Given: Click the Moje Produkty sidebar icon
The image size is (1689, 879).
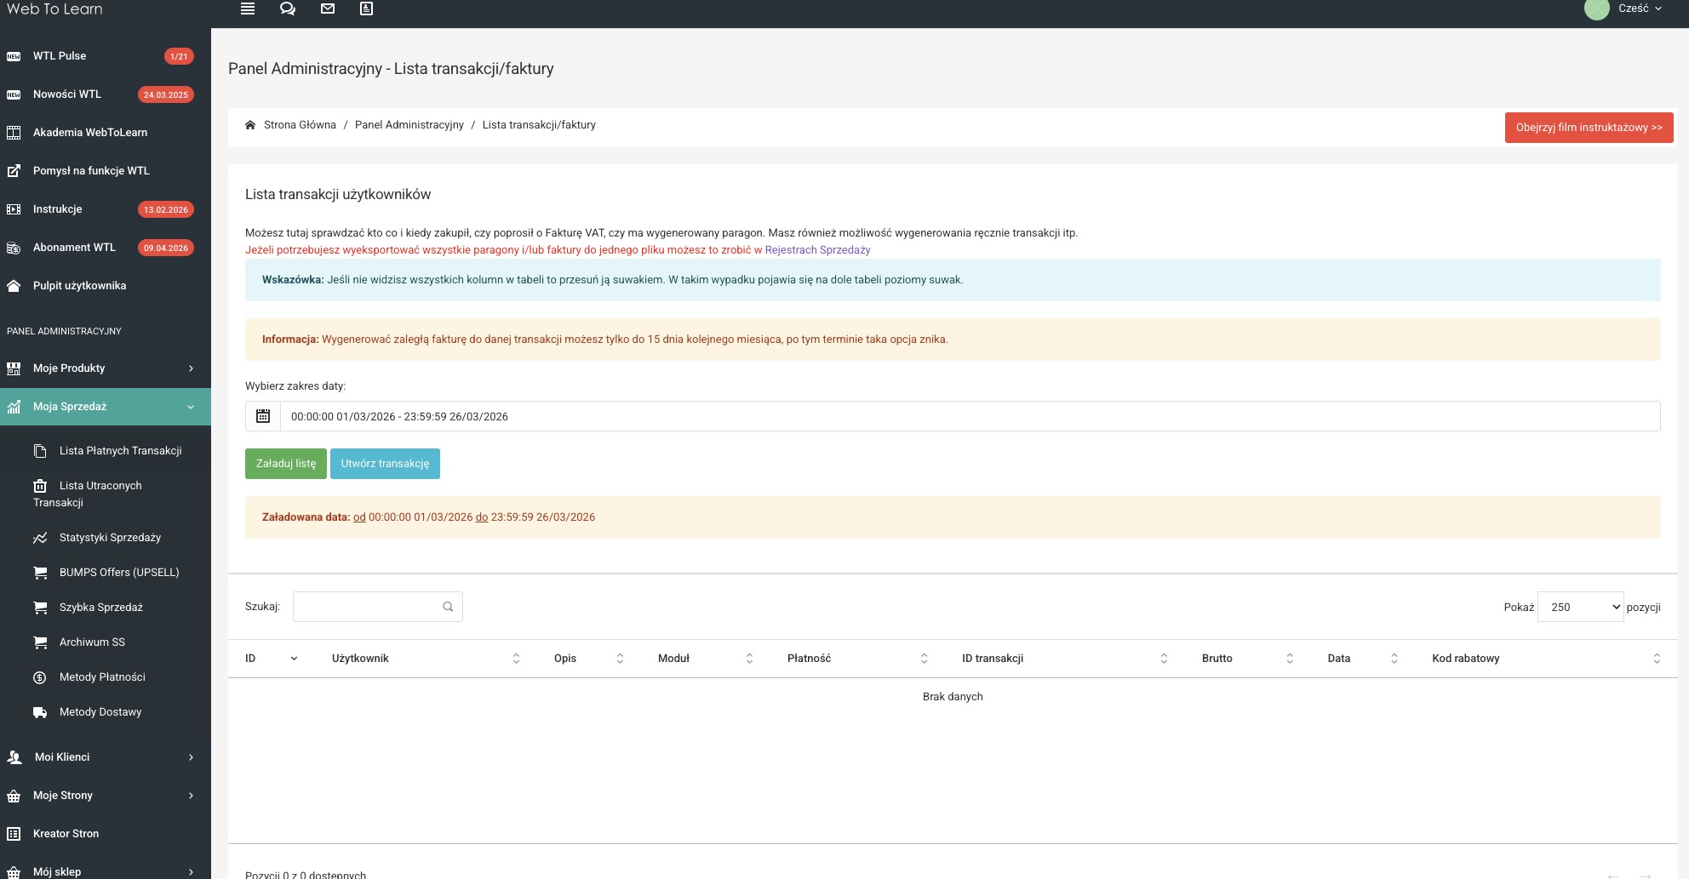Looking at the screenshot, I should click(x=14, y=368).
